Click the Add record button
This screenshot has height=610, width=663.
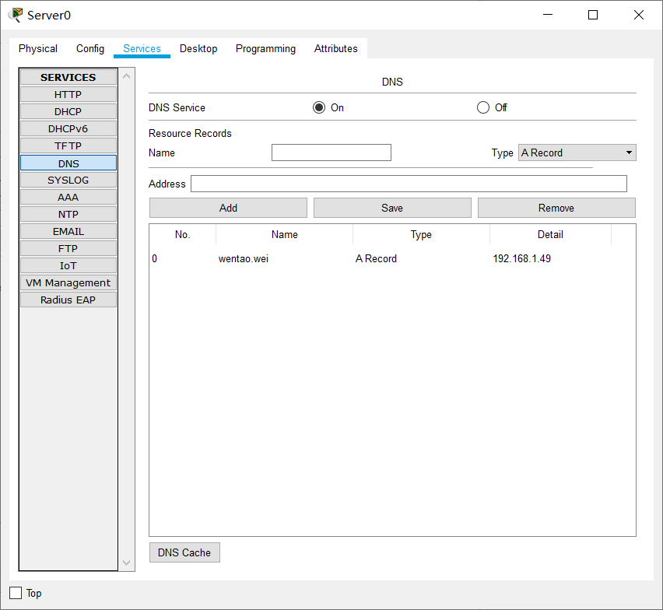[228, 208]
